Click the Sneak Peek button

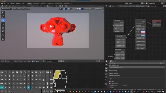88,9
